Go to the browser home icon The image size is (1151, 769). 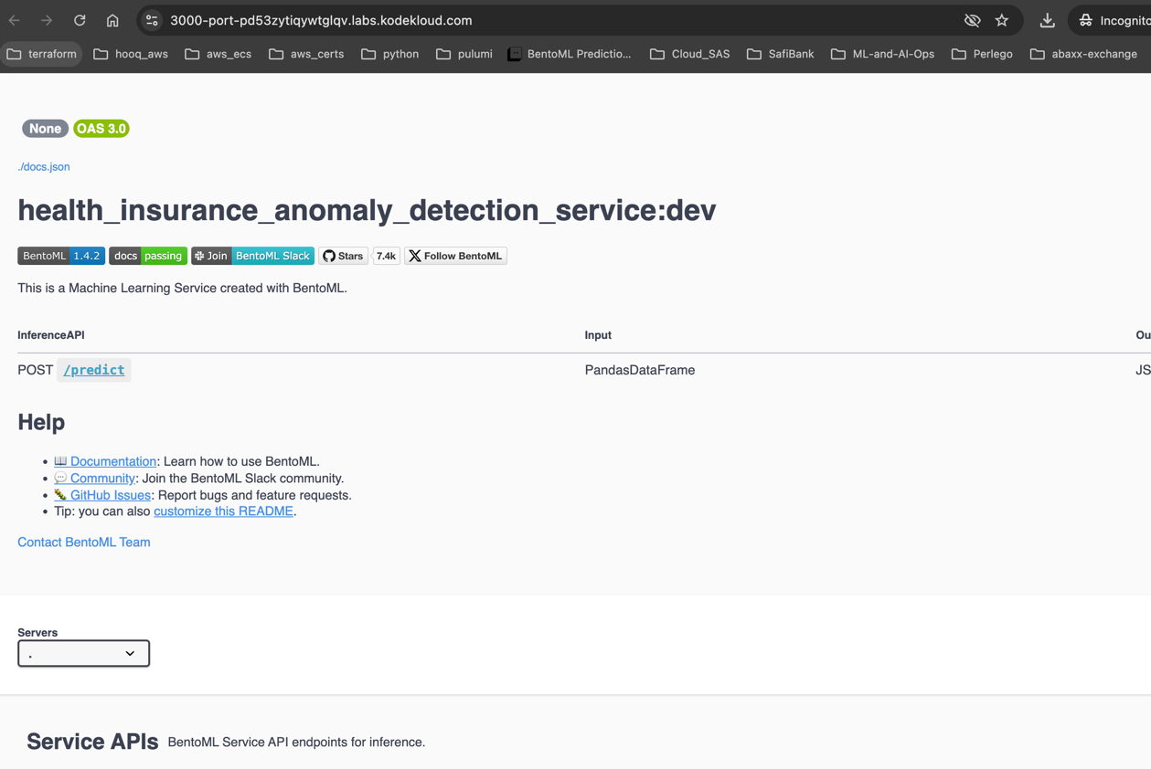point(112,20)
